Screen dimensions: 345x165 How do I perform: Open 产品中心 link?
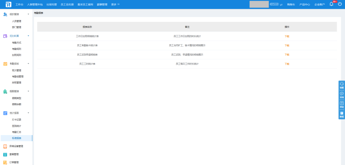(x=305, y=4)
